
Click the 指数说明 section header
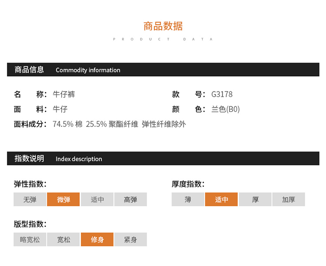pos(29,158)
